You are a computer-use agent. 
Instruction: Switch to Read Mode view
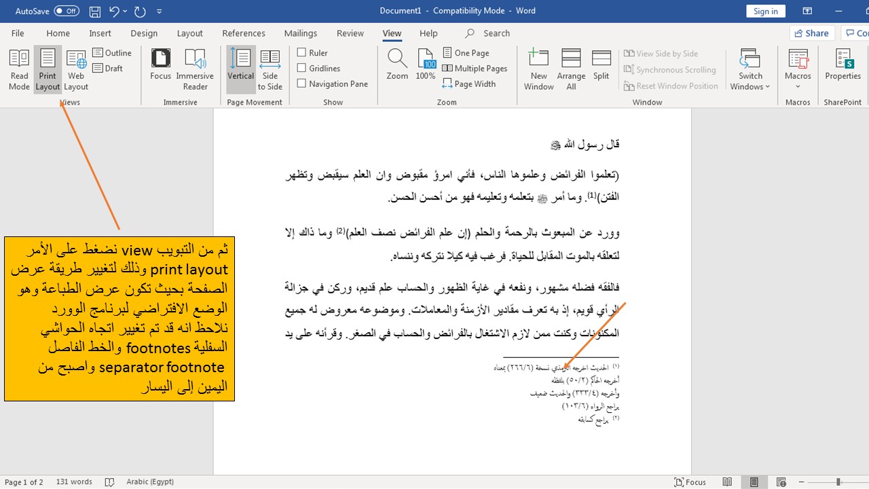pos(19,68)
